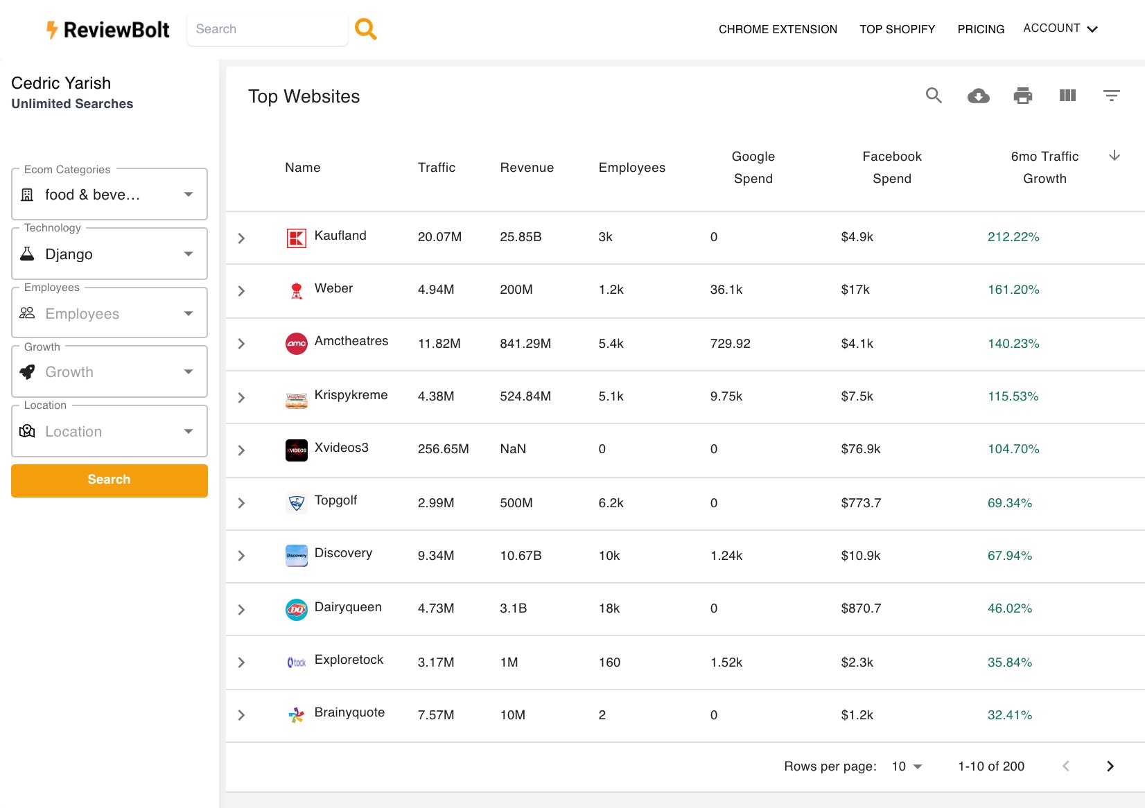The image size is (1145, 808).
Task: Click the Xvideos3 logo
Action: point(297,450)
